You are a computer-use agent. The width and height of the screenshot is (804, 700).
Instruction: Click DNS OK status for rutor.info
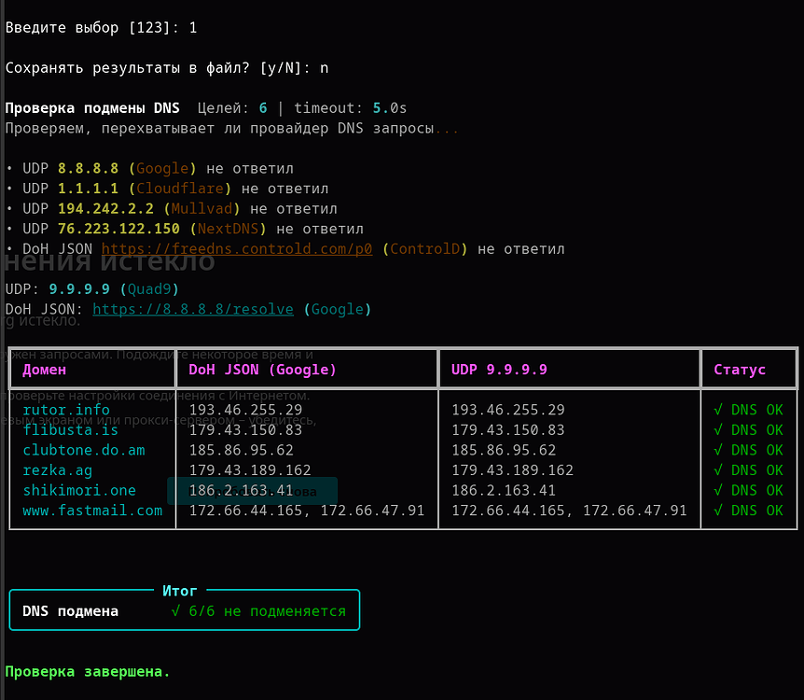tap(748, 410)
